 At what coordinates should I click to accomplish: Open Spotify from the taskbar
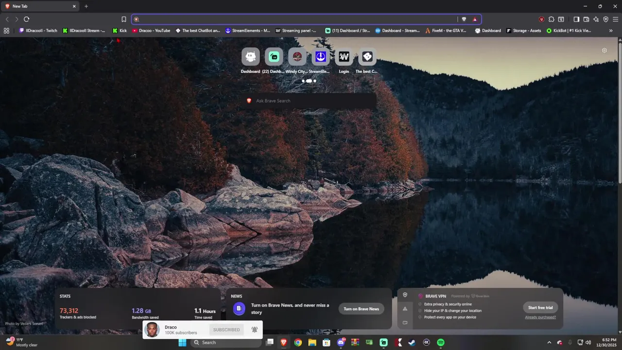pyautogui.click(x=441, y=342)
